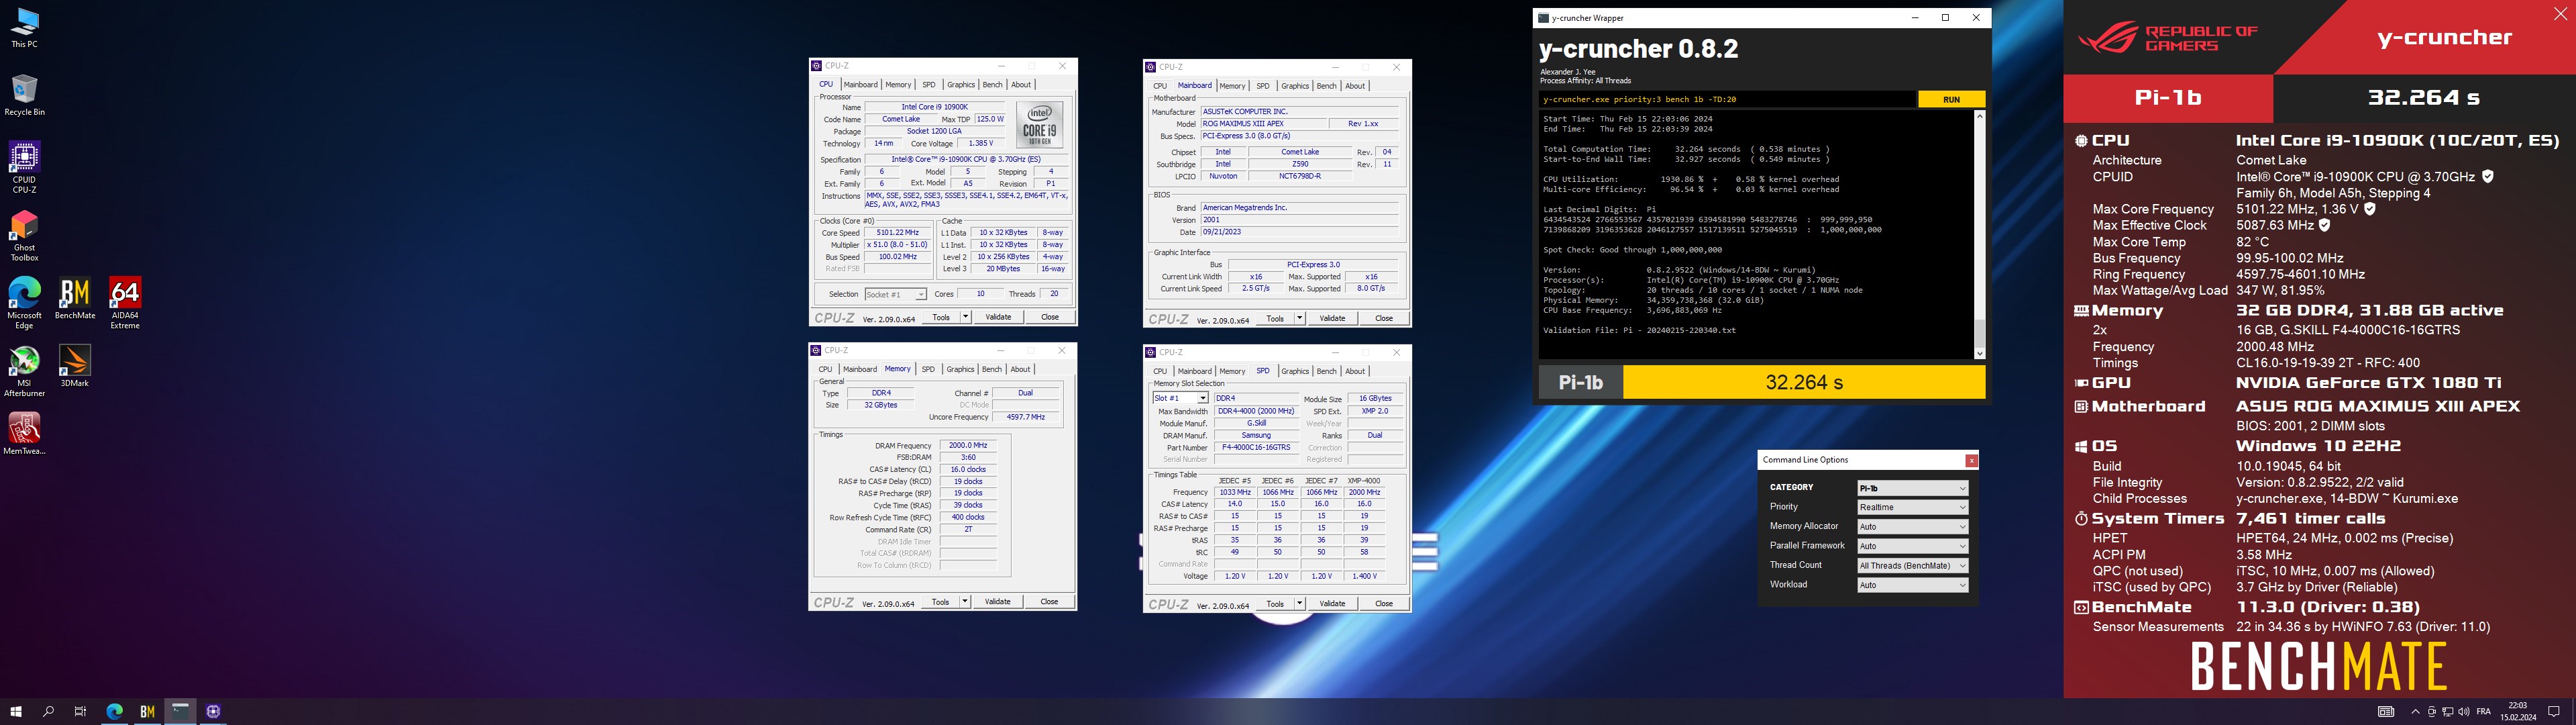Click the Uncore Frequency 4597.7 MHz value
The image size is (2576, 725).
[1025, 418]
